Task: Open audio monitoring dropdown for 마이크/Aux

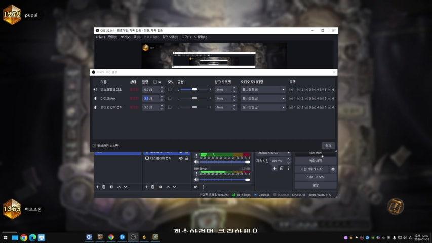Action: coord(263,98)
